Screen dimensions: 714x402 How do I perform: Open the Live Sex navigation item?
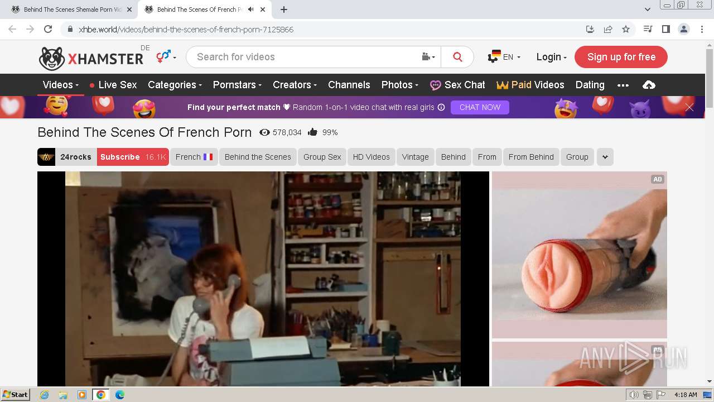pyautogui.click(x=113, y=85)
